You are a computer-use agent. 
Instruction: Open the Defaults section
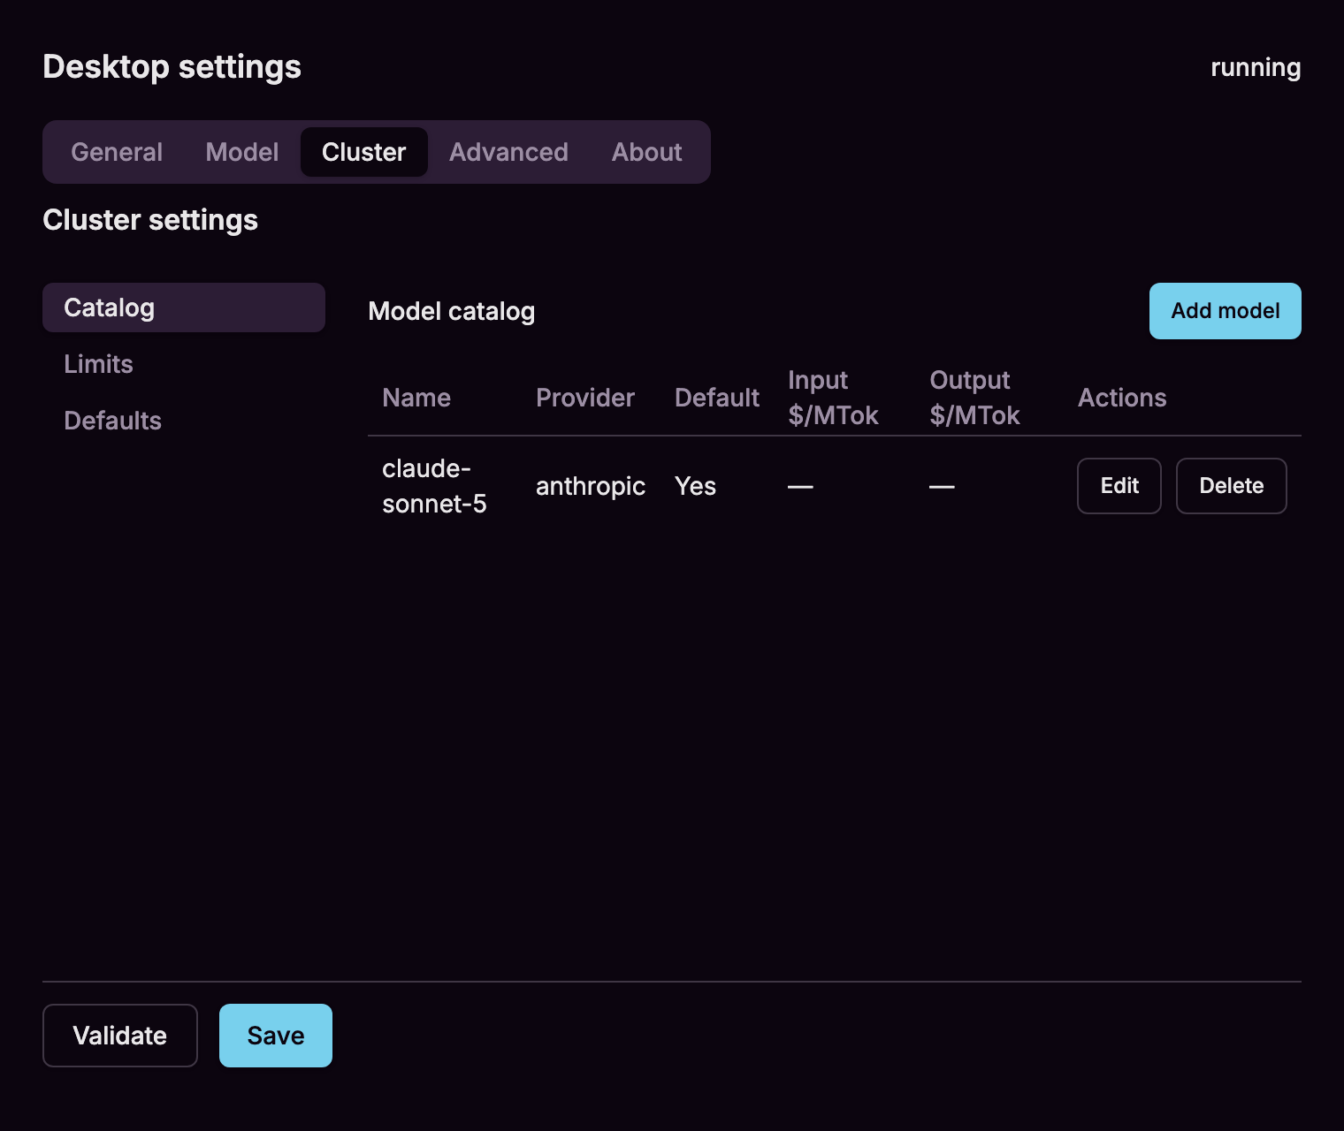tap(184, 421)
